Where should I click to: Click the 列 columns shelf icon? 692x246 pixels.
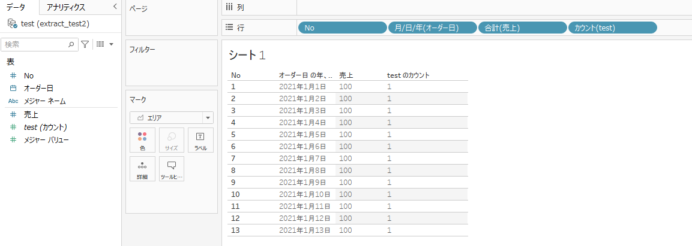(229, 7)
